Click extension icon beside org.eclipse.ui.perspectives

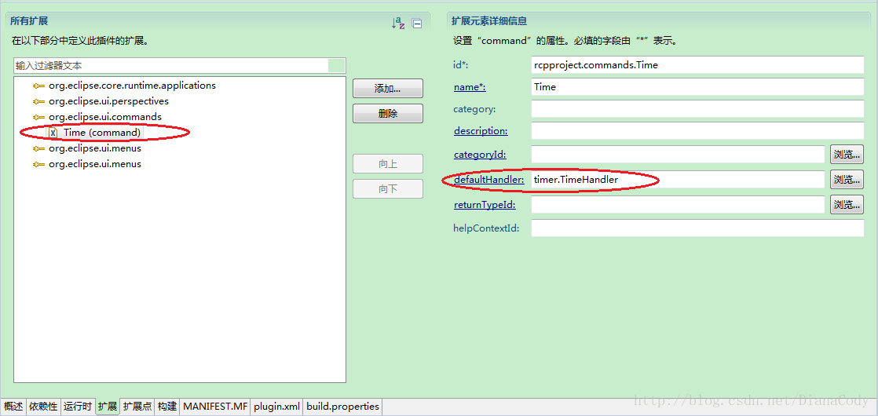(x=38, y=101)
